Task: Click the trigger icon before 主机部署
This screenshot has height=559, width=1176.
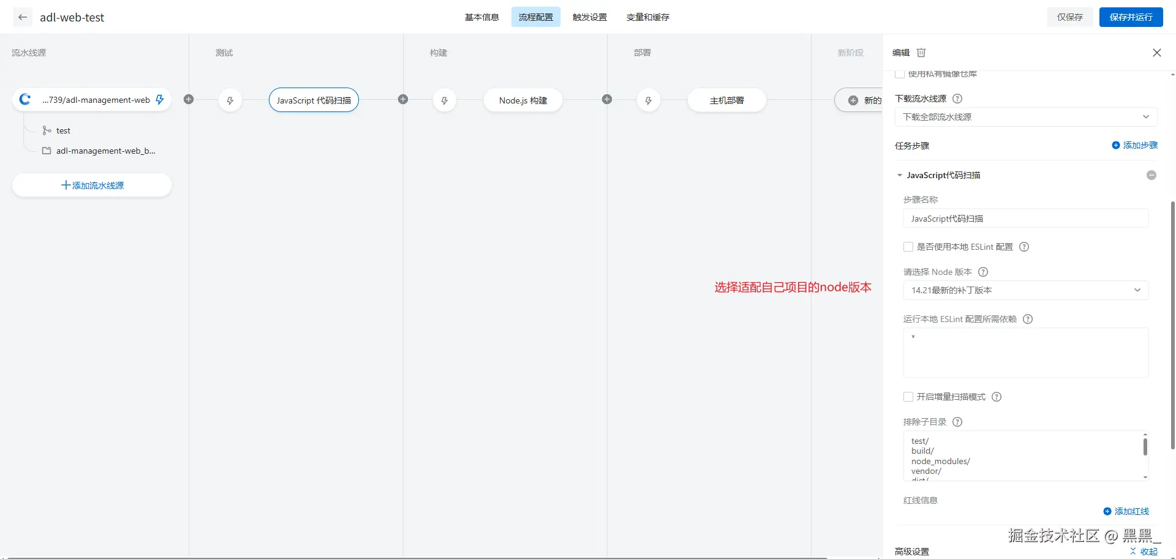Action: point(649,100)
